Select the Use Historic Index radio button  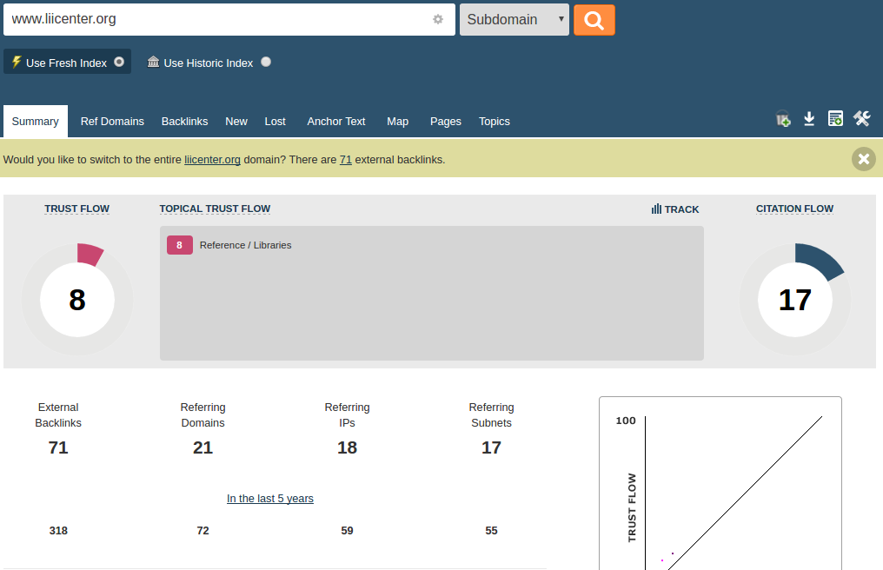pos(266,62)
